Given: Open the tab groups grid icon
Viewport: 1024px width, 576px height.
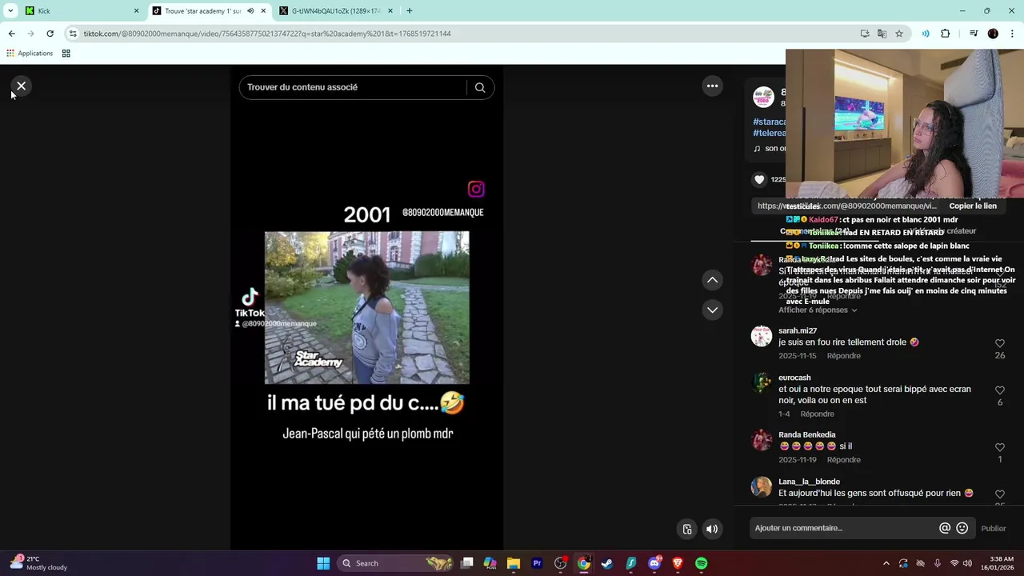Looking at the screenshot, I should pos(66,54).
